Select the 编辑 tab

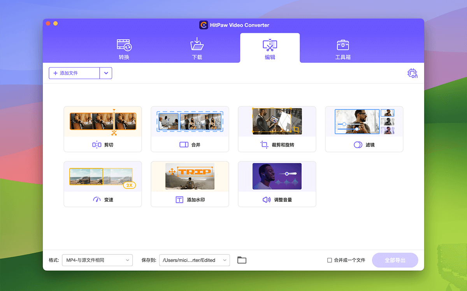point(270,48)
